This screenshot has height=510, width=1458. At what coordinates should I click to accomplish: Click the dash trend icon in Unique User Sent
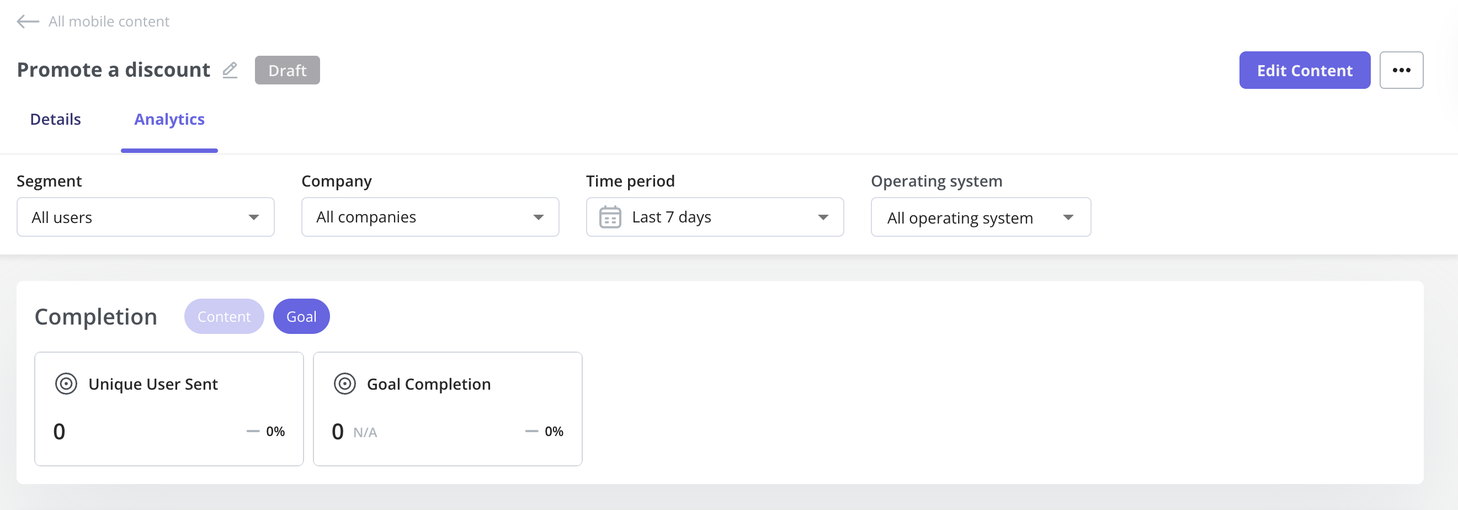252,431
